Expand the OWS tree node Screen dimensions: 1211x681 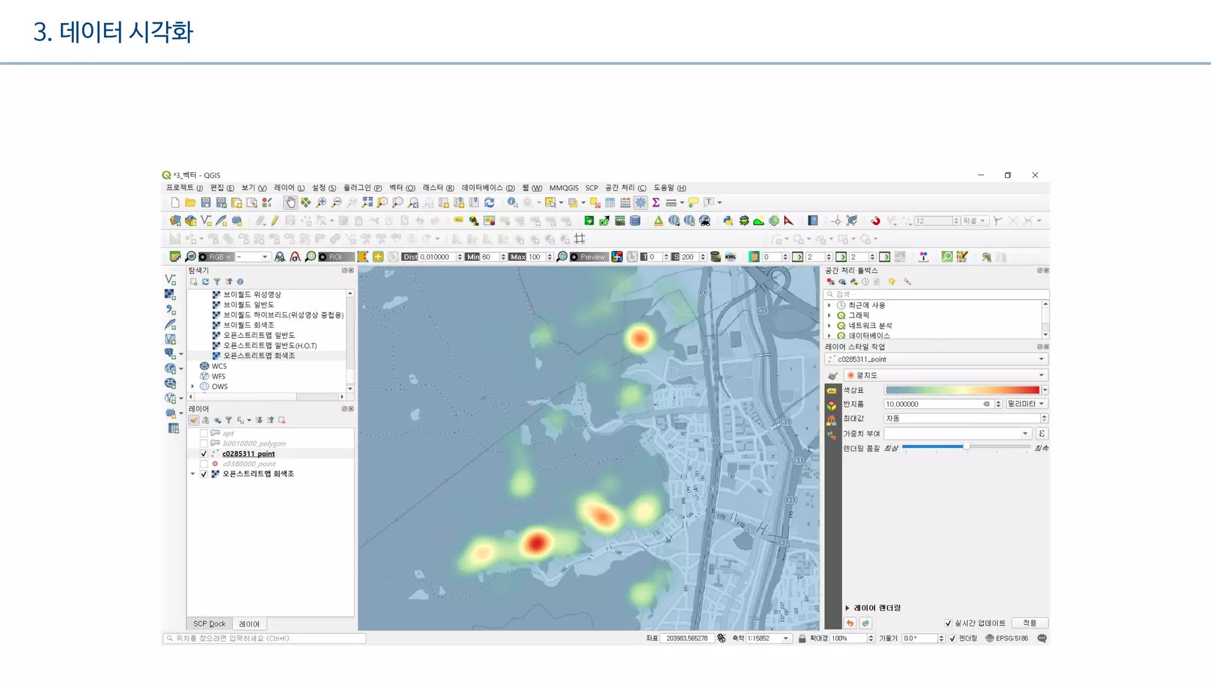coord(193,387)
